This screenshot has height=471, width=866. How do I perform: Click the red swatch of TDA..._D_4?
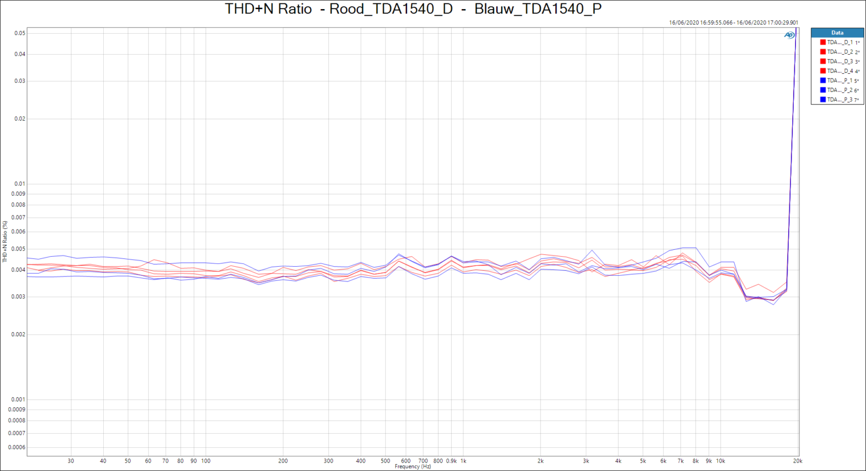823,71
